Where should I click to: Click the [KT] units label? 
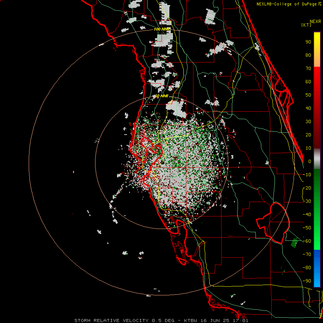(x=306, y=25)
